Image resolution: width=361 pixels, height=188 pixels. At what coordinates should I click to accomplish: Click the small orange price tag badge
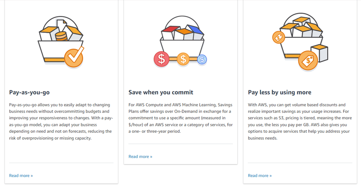click(x=279, y=37)
